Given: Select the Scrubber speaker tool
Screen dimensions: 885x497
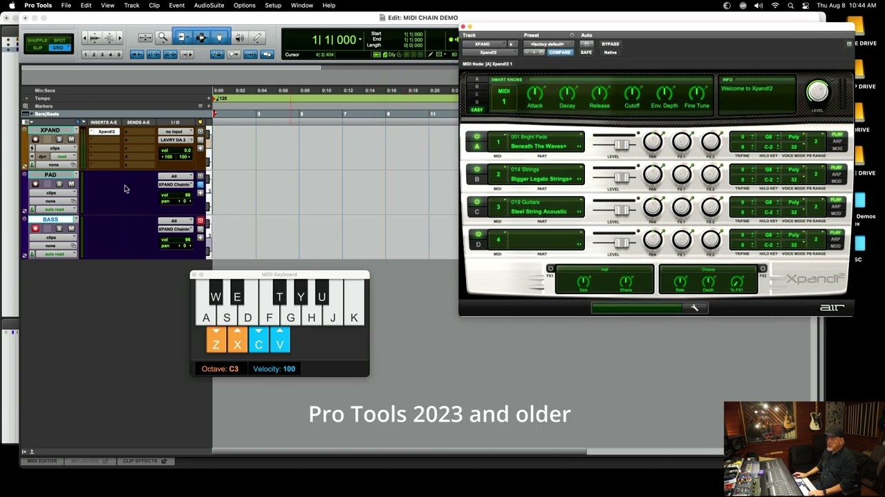Looking at the screenshot, I should click(239, 38).
